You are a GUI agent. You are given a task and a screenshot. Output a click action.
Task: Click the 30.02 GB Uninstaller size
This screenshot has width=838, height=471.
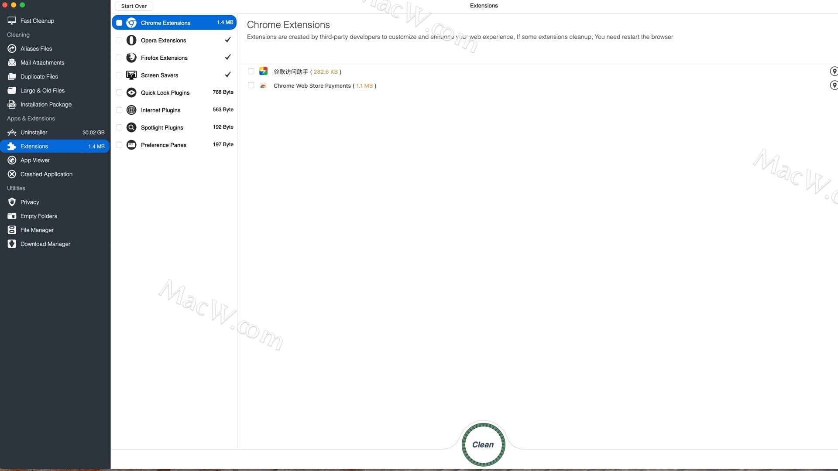93,133
